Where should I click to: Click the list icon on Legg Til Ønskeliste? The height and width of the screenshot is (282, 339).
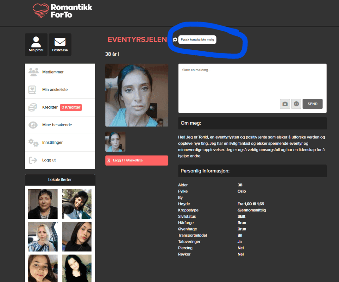[109, 160]
